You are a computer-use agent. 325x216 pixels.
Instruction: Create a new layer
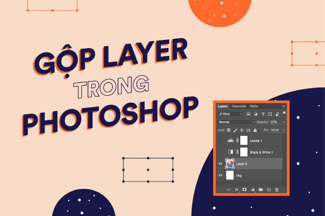269,189
